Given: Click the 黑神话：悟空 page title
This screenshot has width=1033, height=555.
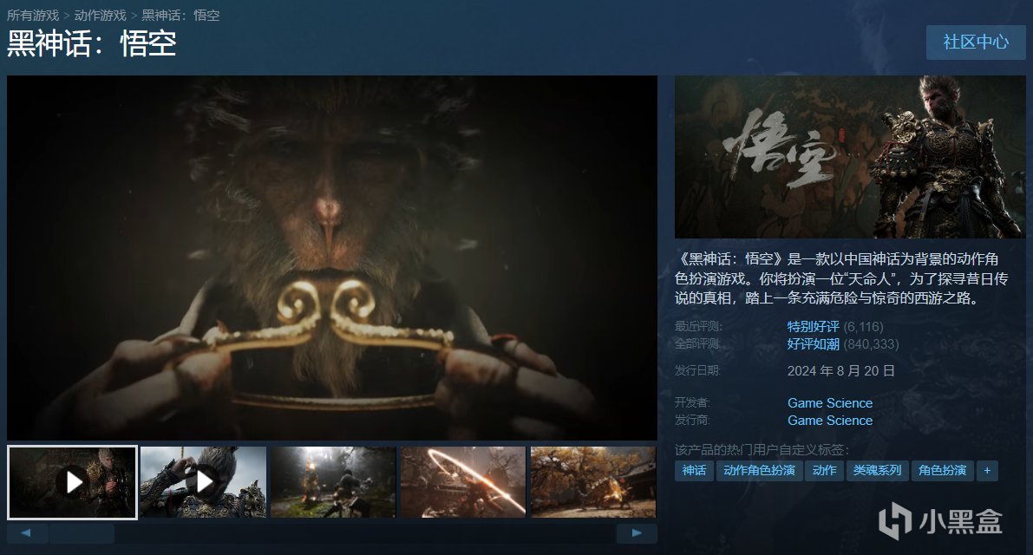Looking at the screenshot, I should pyautogui.click(x=92, y=44).
